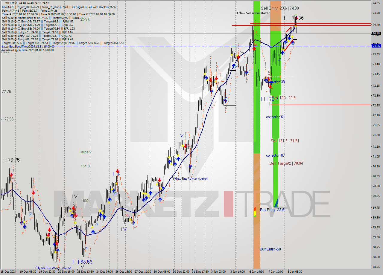This screenshot has width=383, height=275.
Task: Select the '6 Jan 14:30' time axis label
Action: pos(257,272)
